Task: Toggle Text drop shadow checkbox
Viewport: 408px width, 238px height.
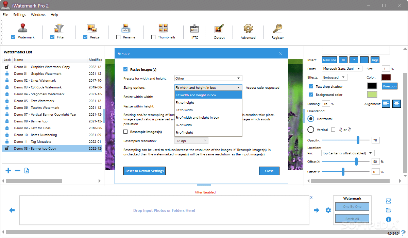Action: click(x=311, y=86)
